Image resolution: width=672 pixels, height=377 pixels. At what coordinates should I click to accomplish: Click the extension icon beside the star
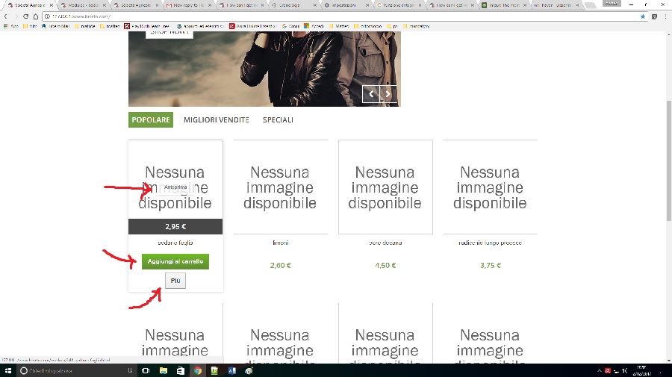(x=654, y=16)
